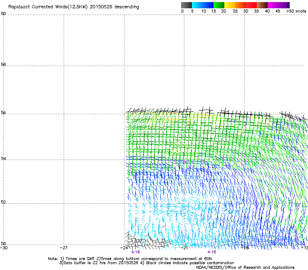This screenshot has width=308, height=270.
Task: Click the longitude label -30
Action: coord(4,248)
